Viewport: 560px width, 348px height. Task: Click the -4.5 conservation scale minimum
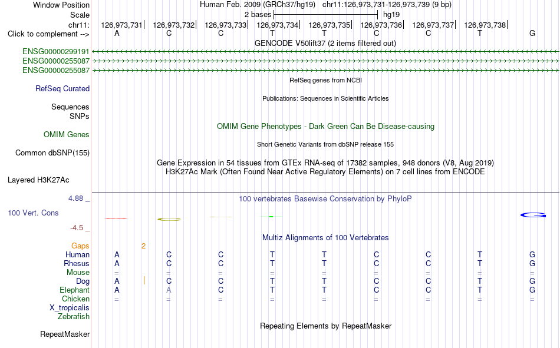(x=77, y=228)
